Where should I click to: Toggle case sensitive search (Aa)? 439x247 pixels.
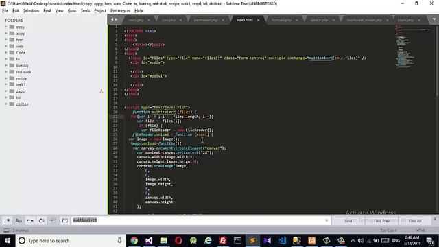click(x=19, y=221)
